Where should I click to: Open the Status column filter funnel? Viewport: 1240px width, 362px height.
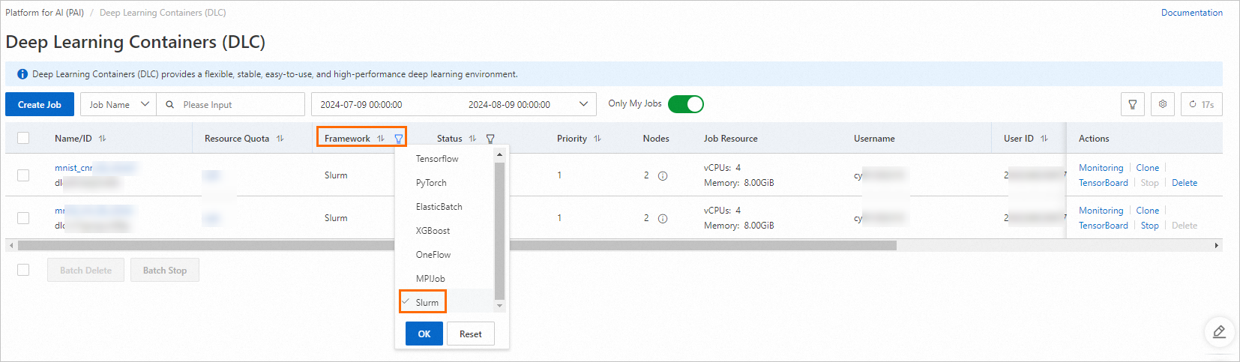coord(490,139)
